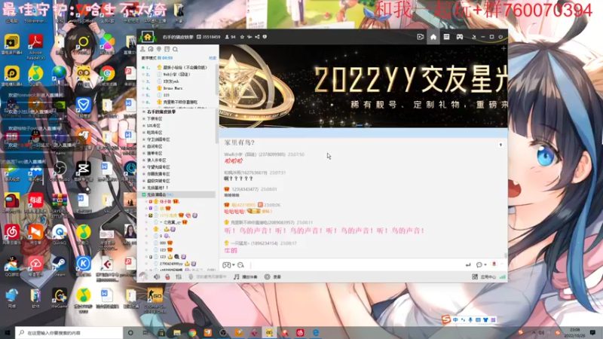Select queue member 123 in position five
Viewport: 603px width, 339px height.
[166, 95]
